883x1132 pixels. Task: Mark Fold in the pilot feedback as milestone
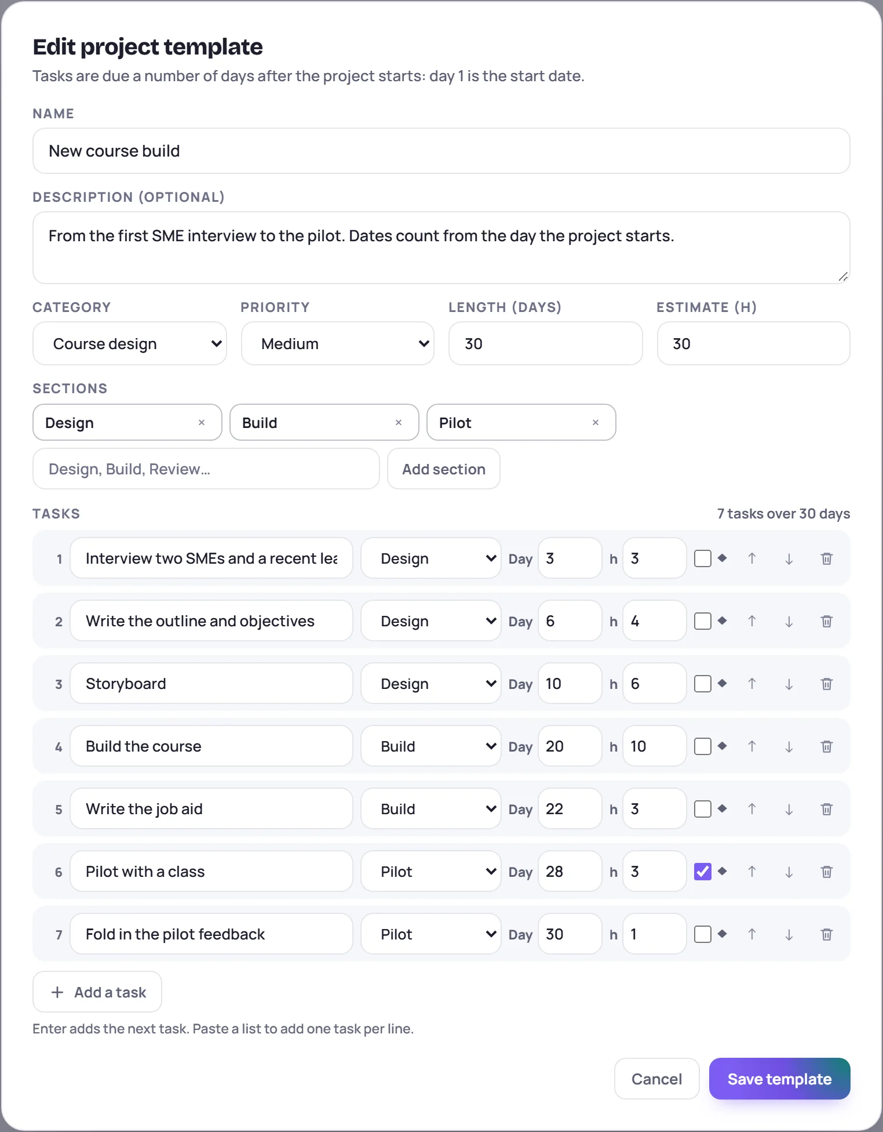(703, 934)
